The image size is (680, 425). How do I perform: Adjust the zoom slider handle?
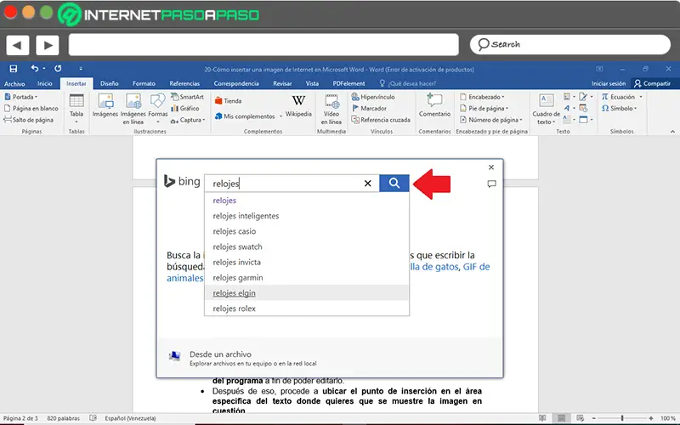point(622,418)
